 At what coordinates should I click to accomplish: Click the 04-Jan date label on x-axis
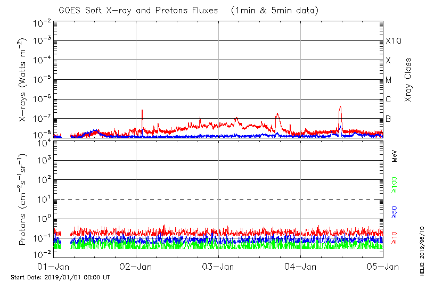(x=301, y=266)
